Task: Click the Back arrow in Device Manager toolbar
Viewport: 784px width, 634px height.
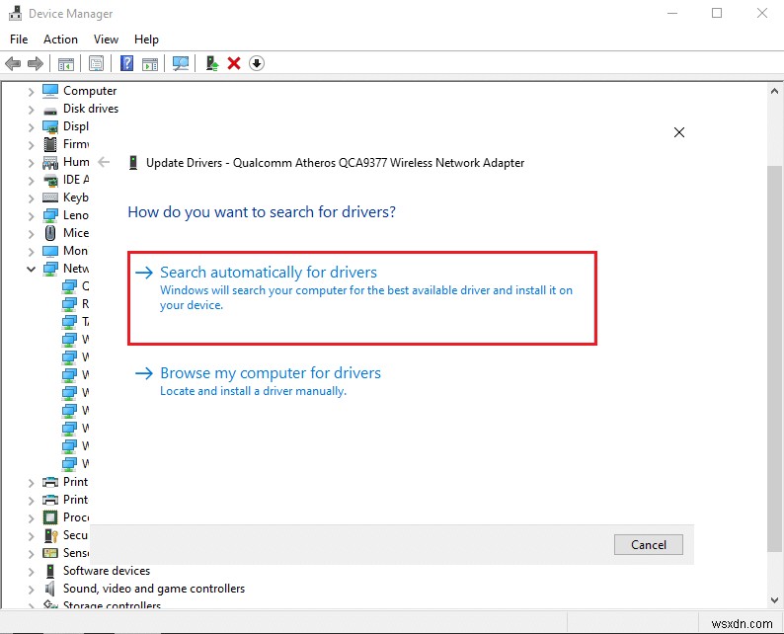Action: coord(13,63)
